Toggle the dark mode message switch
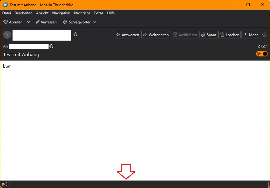 pos(262,54)
